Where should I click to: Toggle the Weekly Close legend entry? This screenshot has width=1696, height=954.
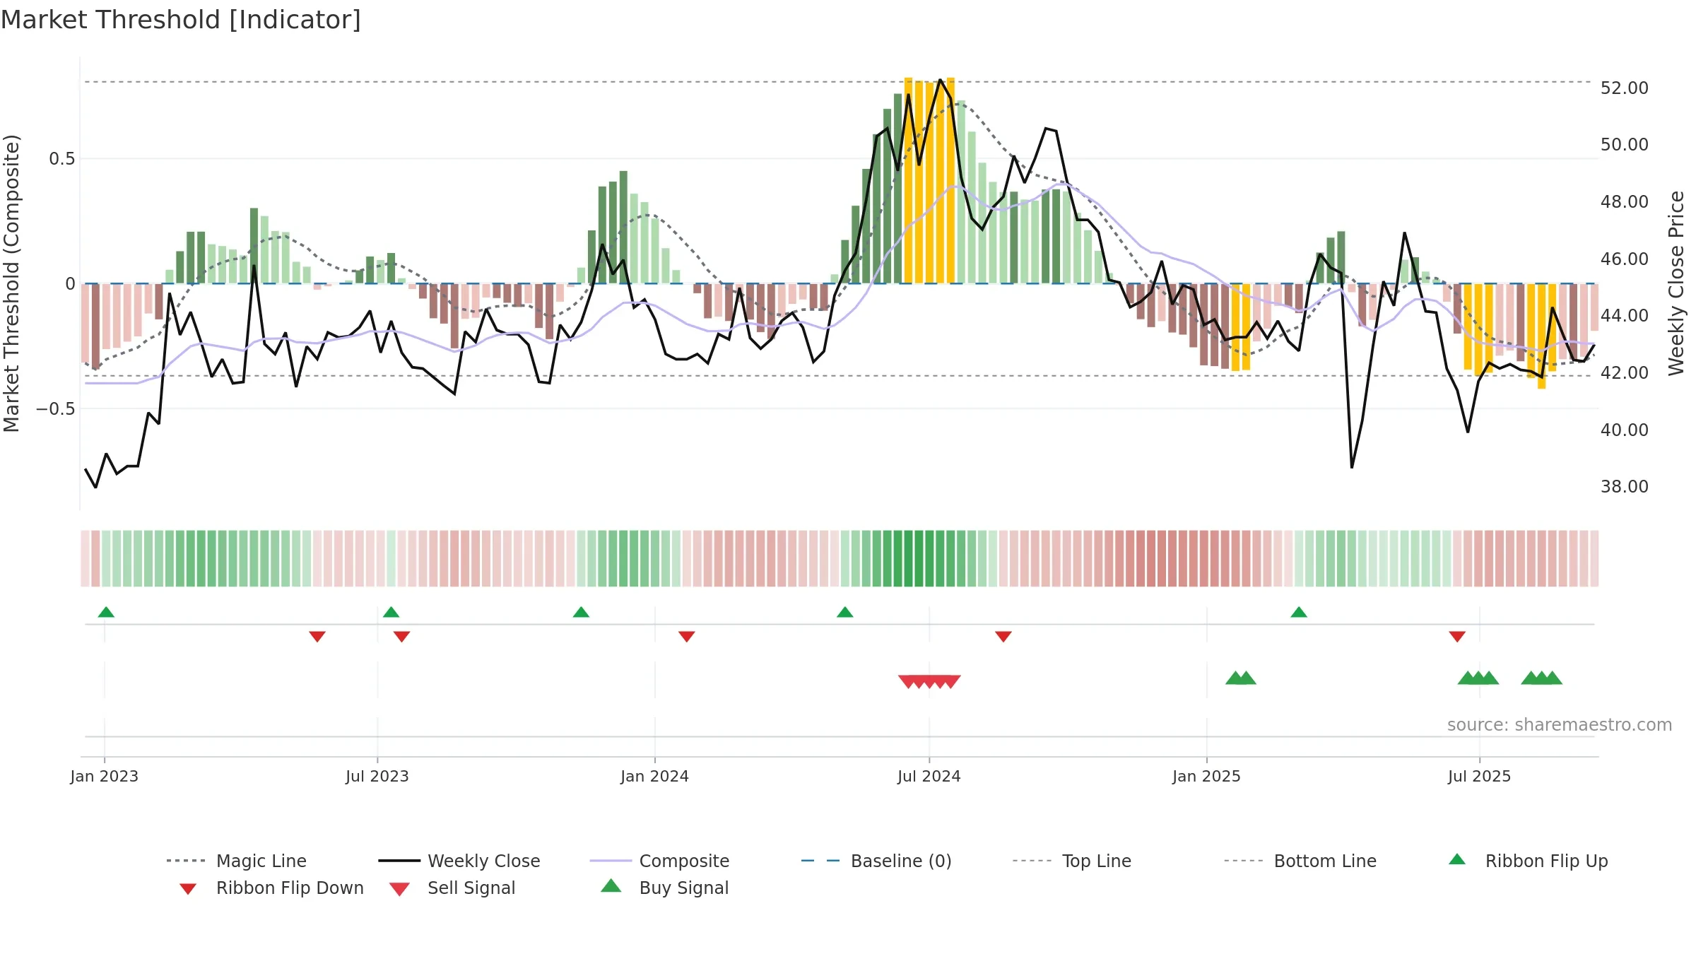pos(459,861)
